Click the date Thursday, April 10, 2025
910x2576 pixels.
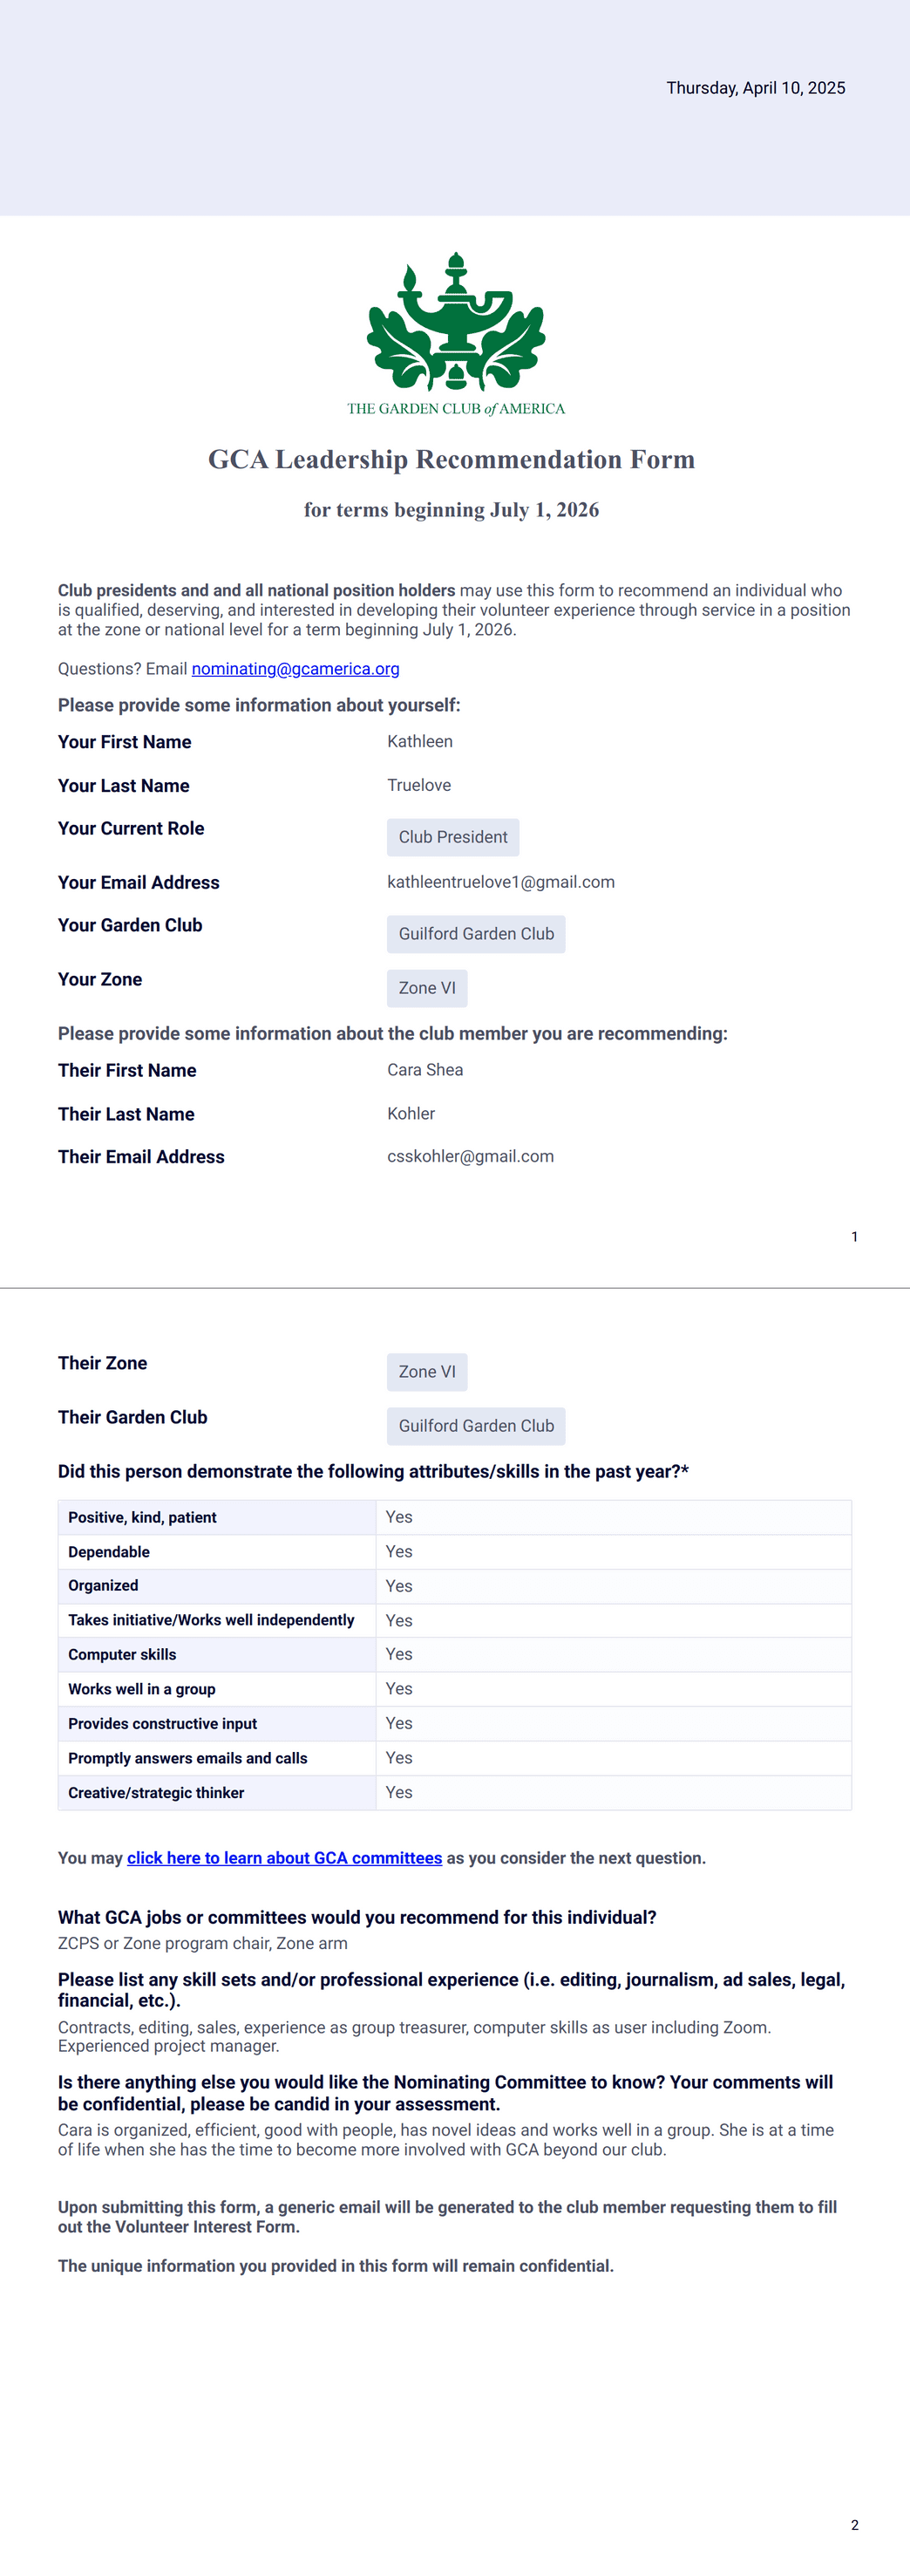pos(756,88)
